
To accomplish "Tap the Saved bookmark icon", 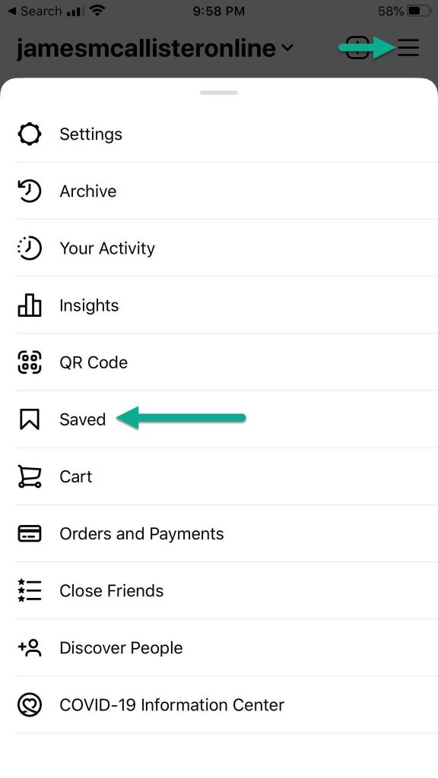I will (x=30, y=419).
